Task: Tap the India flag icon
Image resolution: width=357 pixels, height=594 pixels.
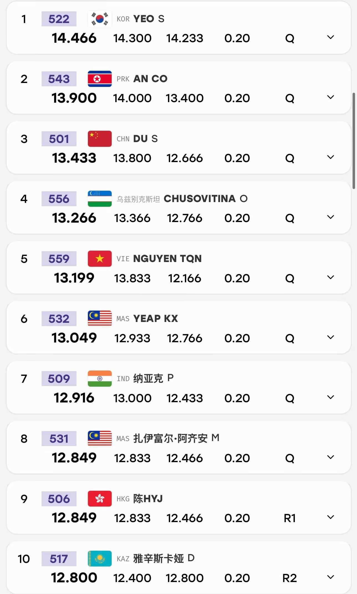Action: [100, 379]
